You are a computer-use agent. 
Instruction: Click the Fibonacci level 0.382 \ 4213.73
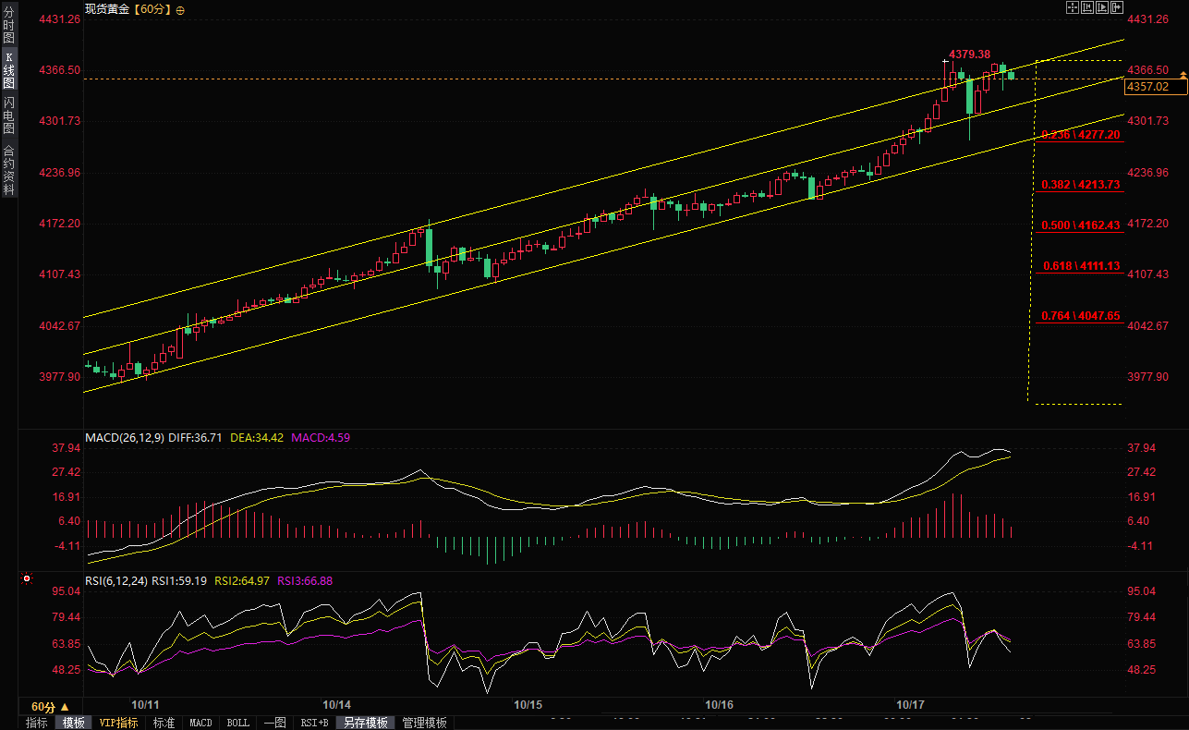tap(1081, 185)
